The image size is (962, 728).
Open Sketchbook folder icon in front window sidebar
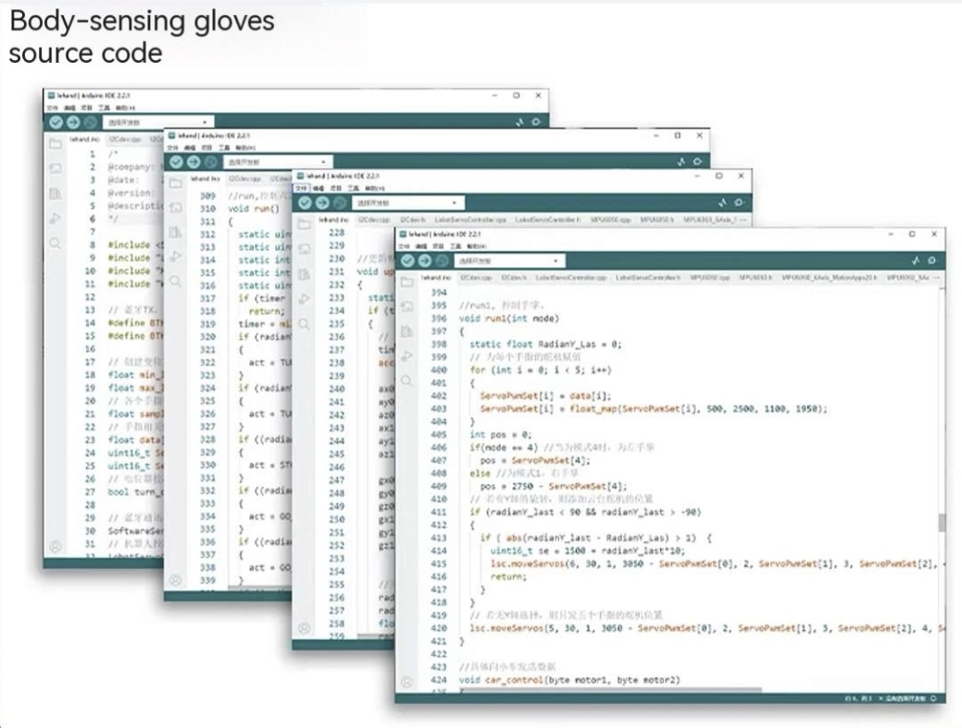tap(406, 282)
